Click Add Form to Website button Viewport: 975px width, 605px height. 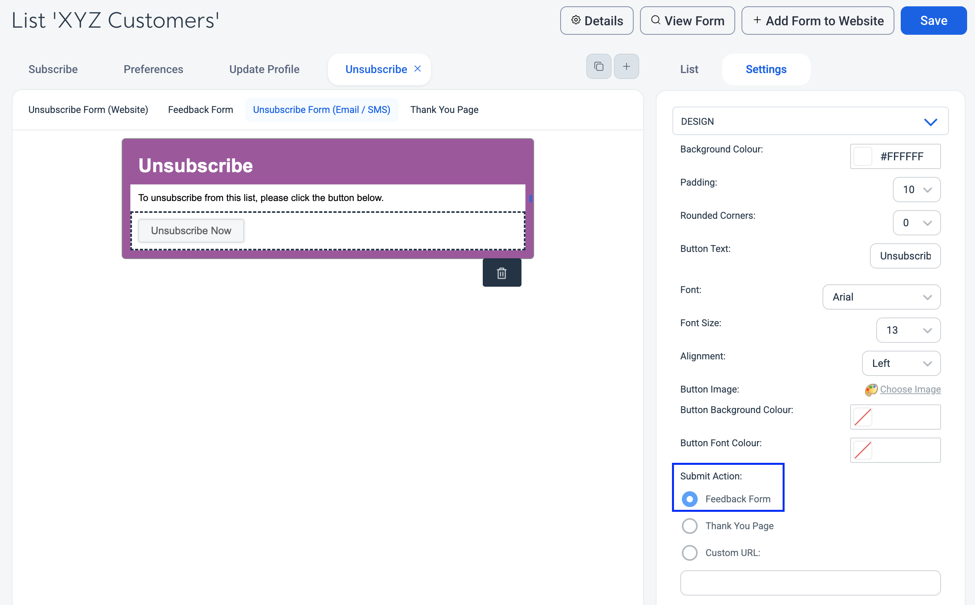point(818,21)
